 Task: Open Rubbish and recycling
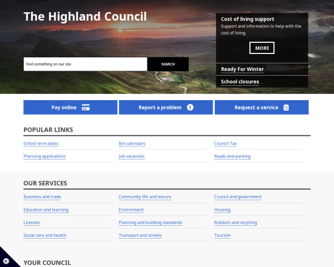click(x=235, y=222)
